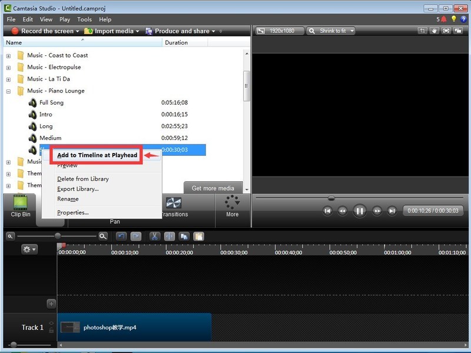Click the Split tool icon above timeline
The width and height of the screenshot is (471, 353).
(169, 236)
